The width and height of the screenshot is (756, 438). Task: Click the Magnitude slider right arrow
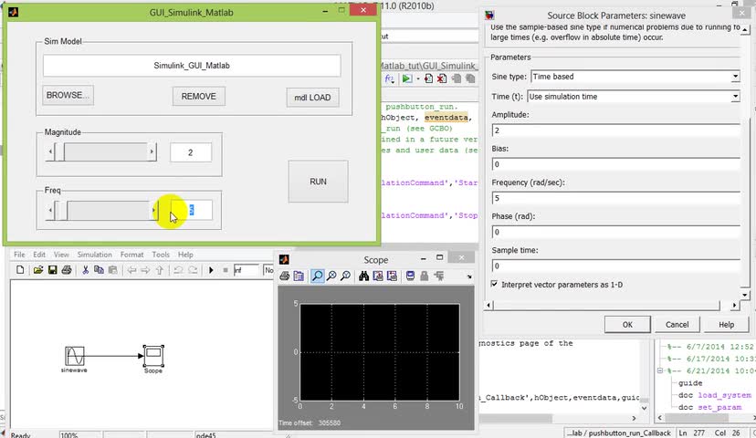(152, 152)
